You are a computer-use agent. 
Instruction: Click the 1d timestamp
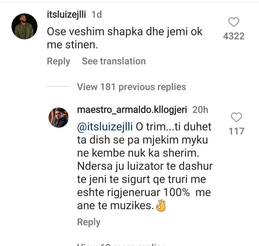(x=96, y=15)
